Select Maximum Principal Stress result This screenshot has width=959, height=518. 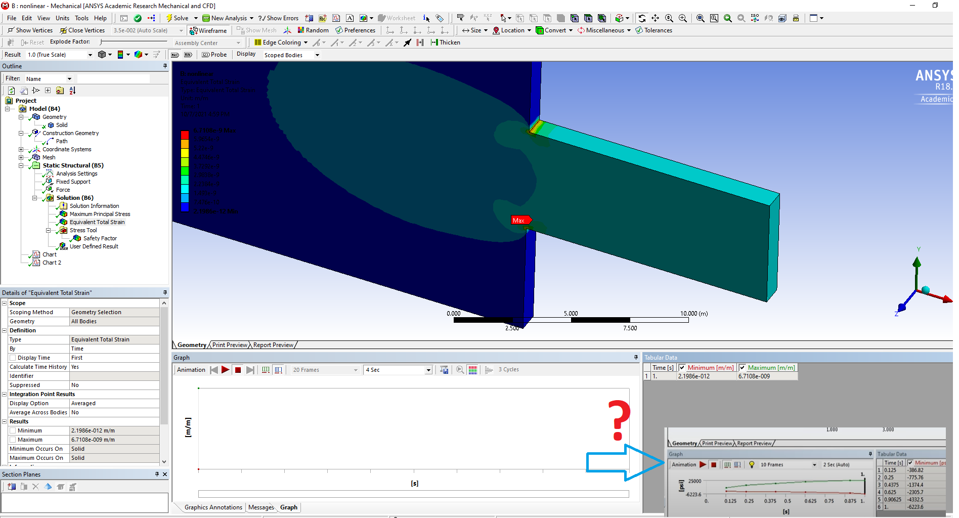pyautogui.click(x=100, y=214)
